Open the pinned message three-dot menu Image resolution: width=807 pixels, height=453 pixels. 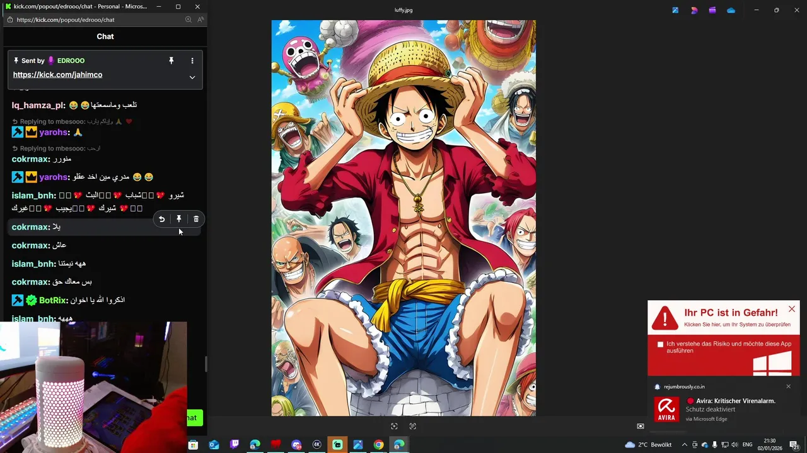192,60
